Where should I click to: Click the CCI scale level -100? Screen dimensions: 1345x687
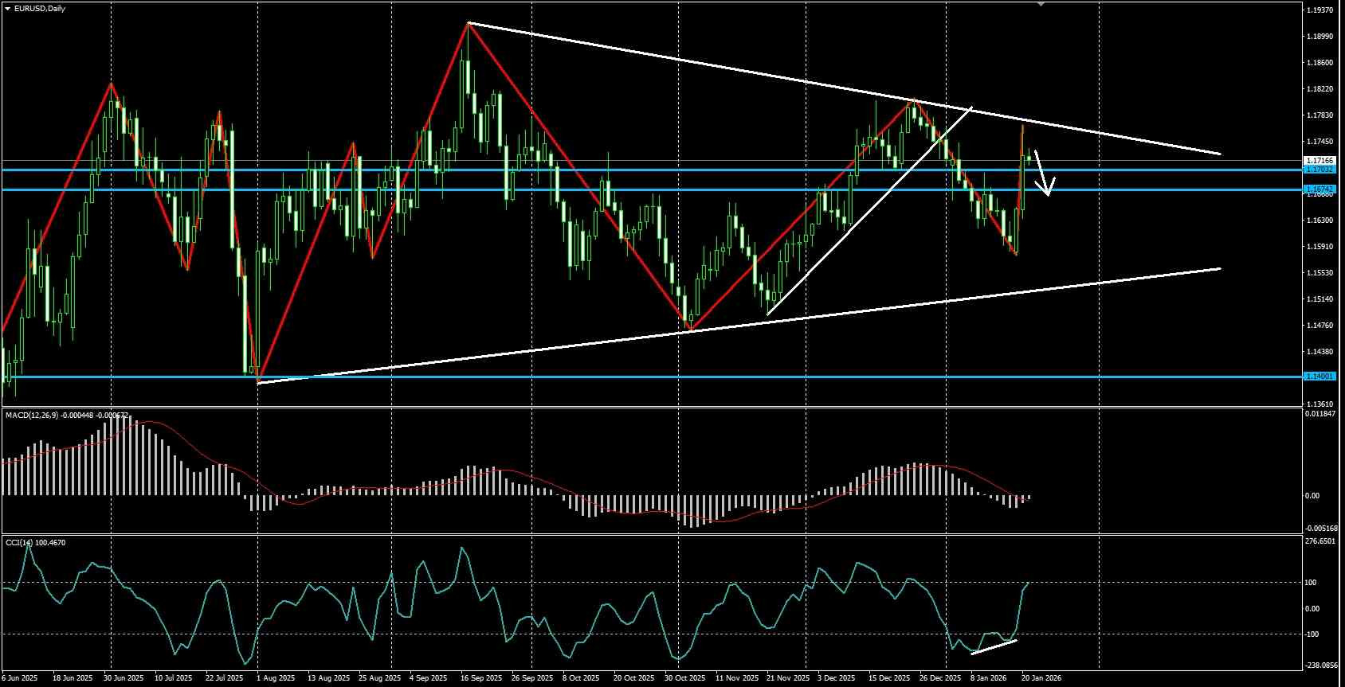(x=1312, y=634)
